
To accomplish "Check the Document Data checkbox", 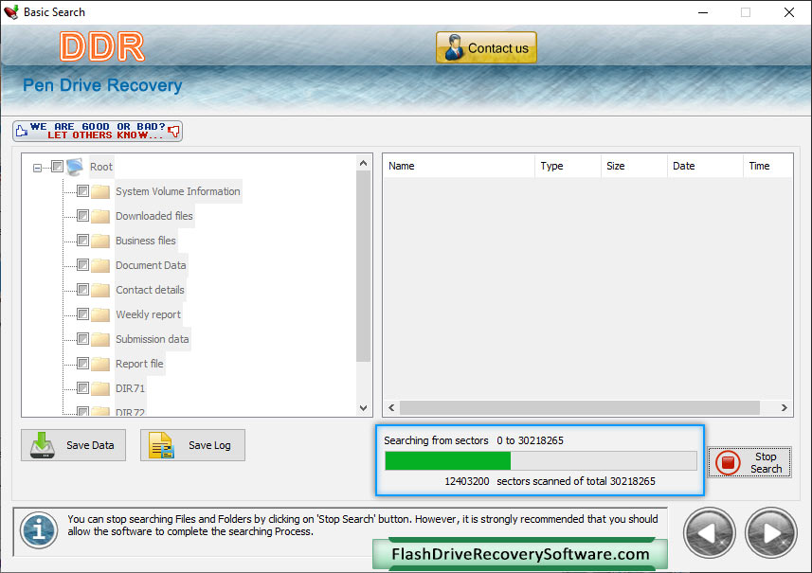I will tap(82, 265).
